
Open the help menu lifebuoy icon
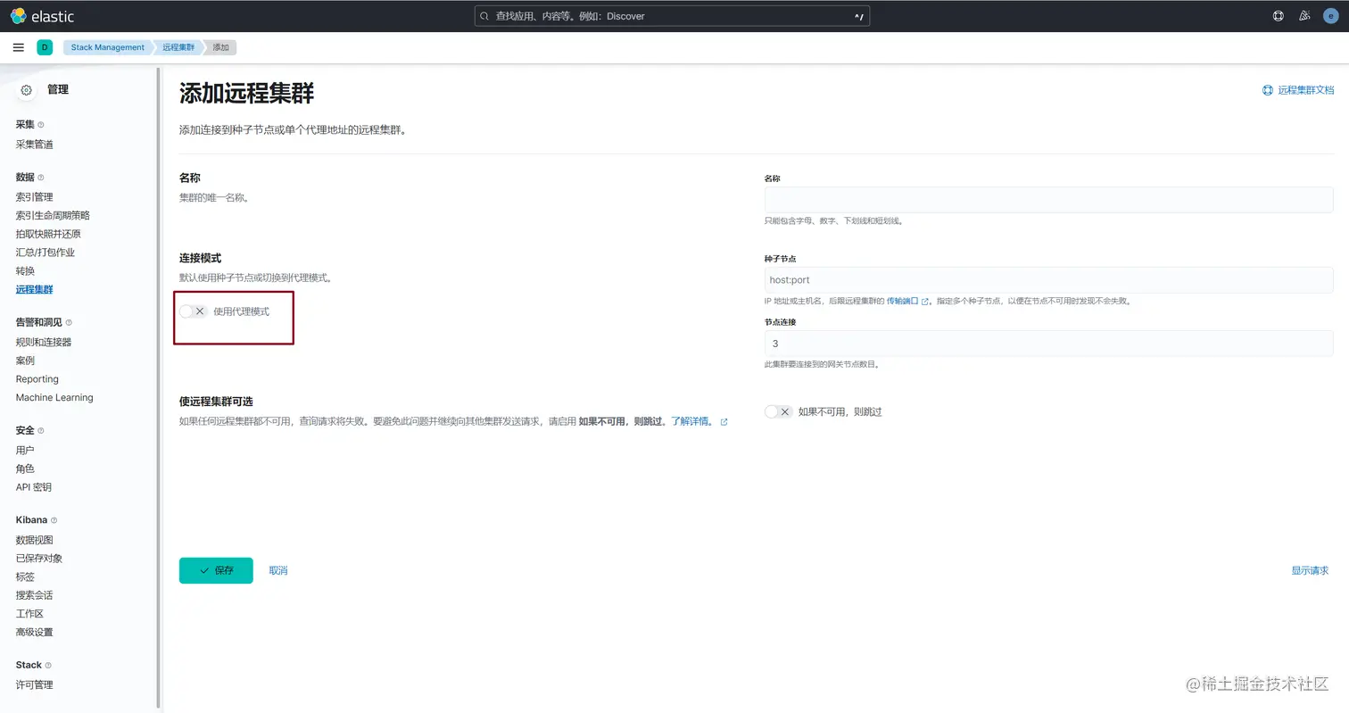[x=1278, y=16]
